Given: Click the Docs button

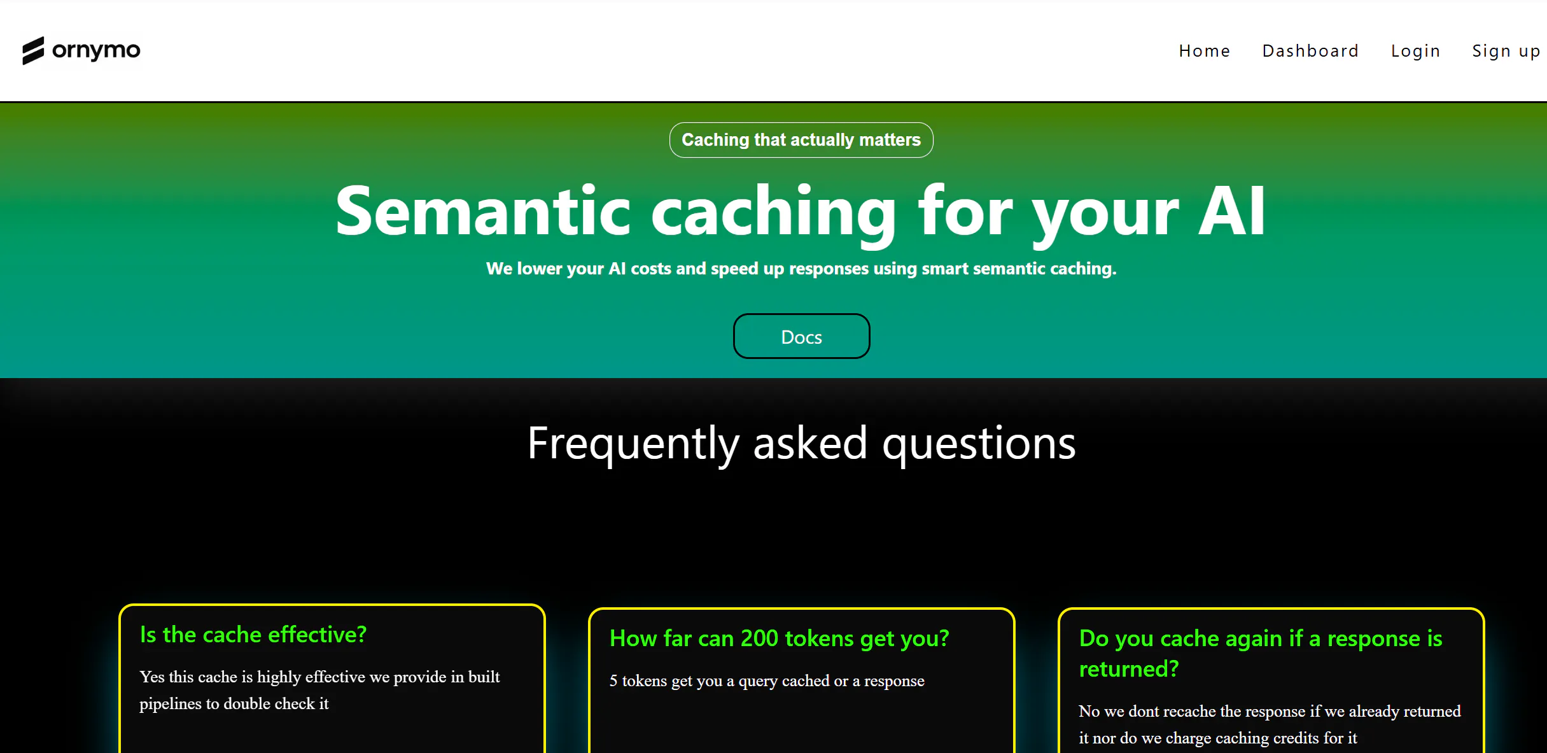Looking at the screenshot, I should coord(801,336).
